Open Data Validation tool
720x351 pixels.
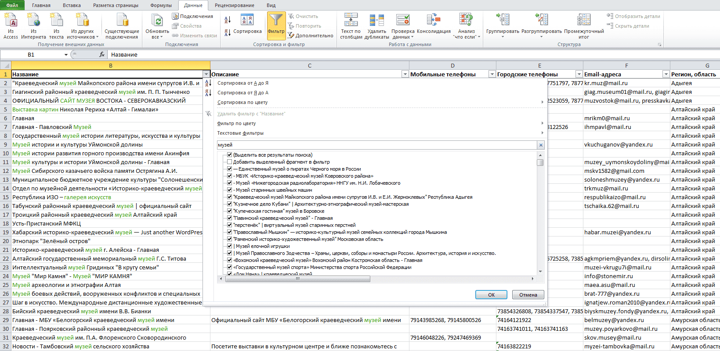[x=403, y=26]
